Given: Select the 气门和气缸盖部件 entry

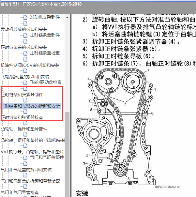Looking at the screenshot, I should [47, 157].
